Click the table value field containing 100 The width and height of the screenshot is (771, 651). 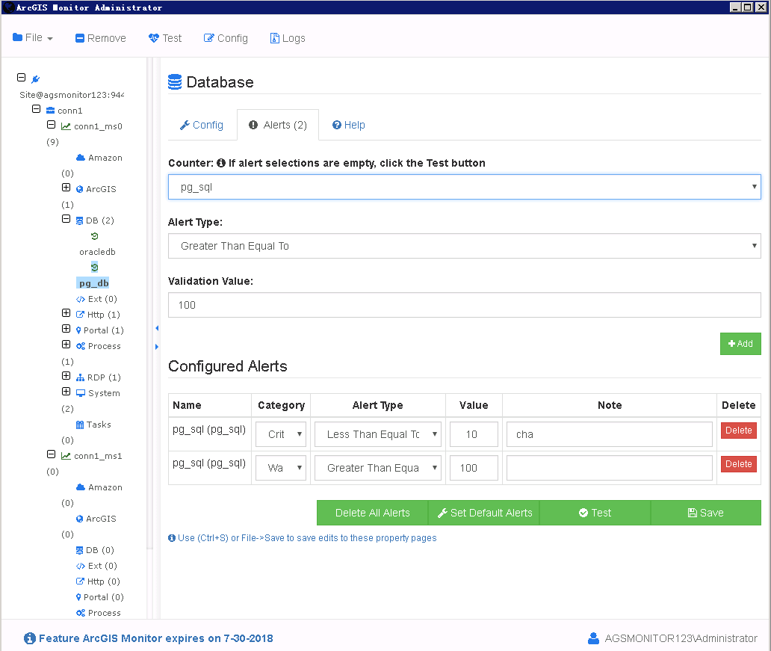coord(474,468)
